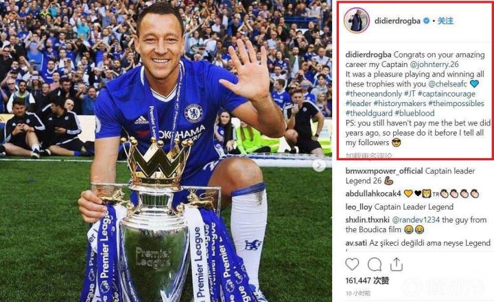Open bmwxmpower_official commenter profile

point(384,171)
